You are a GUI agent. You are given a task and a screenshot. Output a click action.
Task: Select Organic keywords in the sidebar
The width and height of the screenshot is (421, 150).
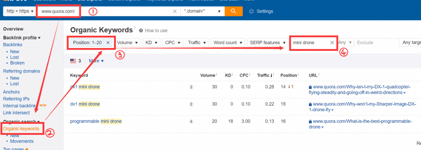coord(21,129)
